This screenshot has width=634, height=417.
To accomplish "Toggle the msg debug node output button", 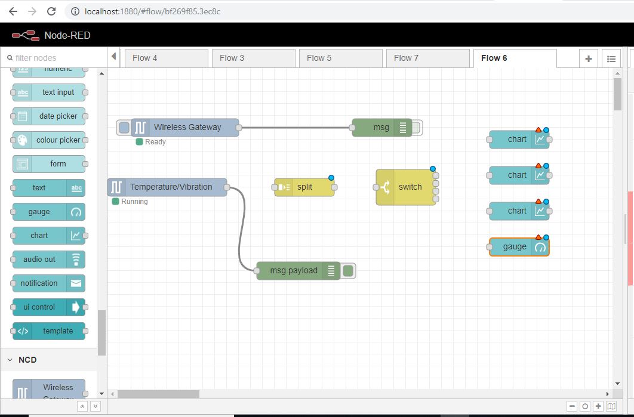I will tap(416, 128).
